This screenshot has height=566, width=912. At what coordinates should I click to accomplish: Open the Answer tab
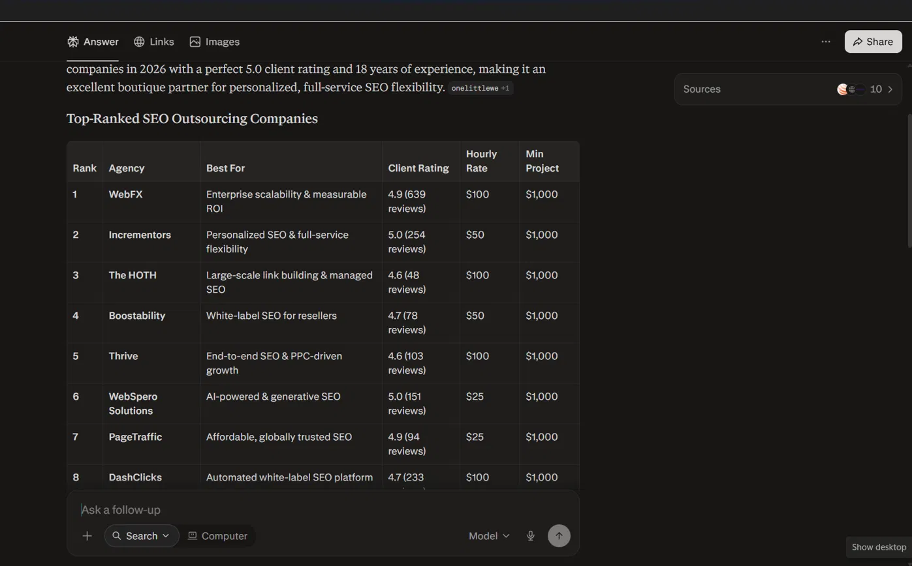coord(93,42)
